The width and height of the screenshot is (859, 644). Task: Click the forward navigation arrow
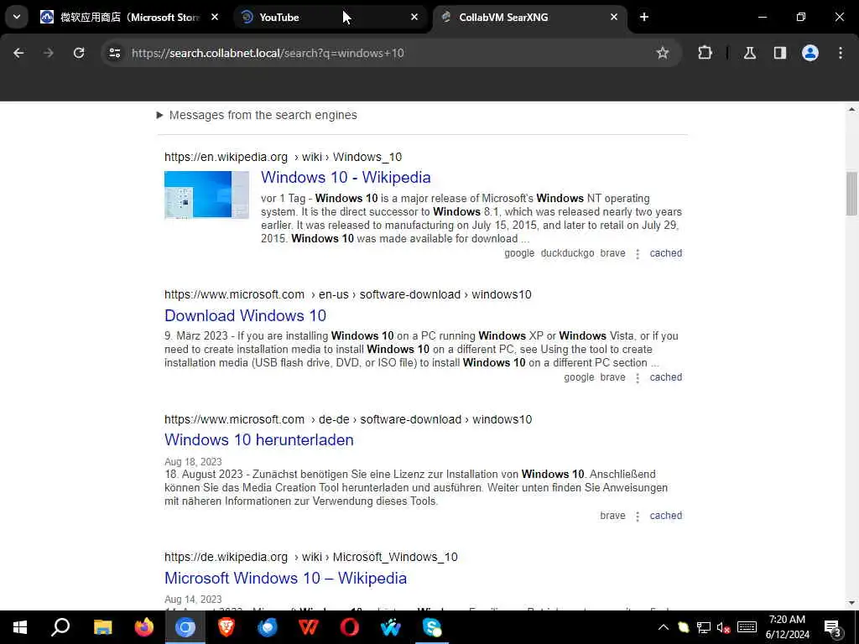pos(49,53)
